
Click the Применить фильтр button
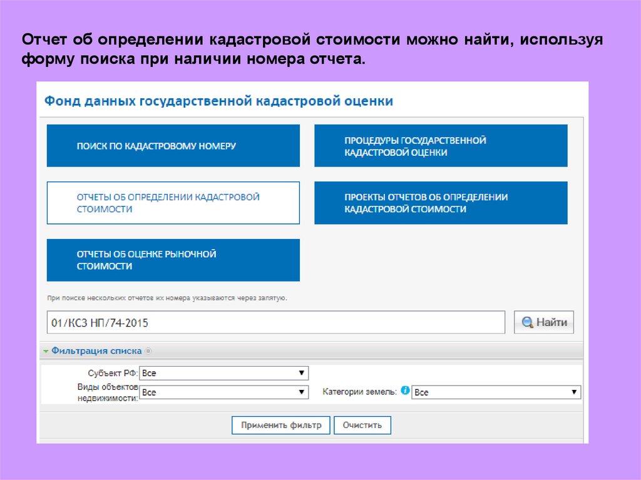point(281,426)
